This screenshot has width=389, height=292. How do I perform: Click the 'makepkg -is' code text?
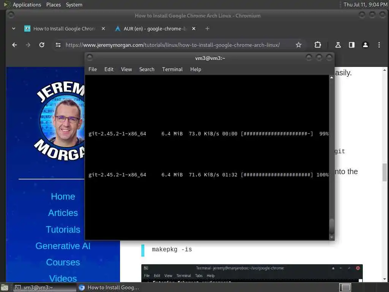coord(172,249)
